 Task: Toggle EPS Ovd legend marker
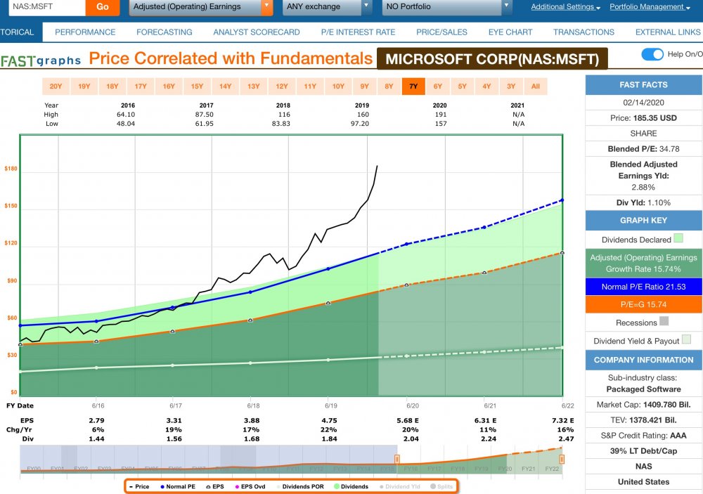[x=237, y=486]
